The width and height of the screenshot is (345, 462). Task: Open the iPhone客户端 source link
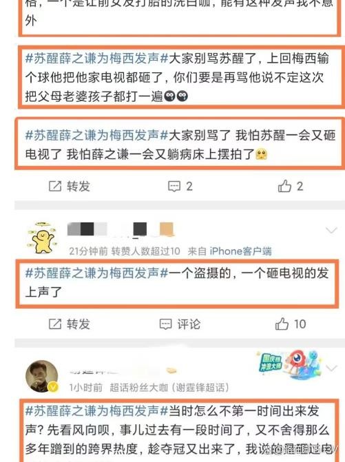[241, 251]
